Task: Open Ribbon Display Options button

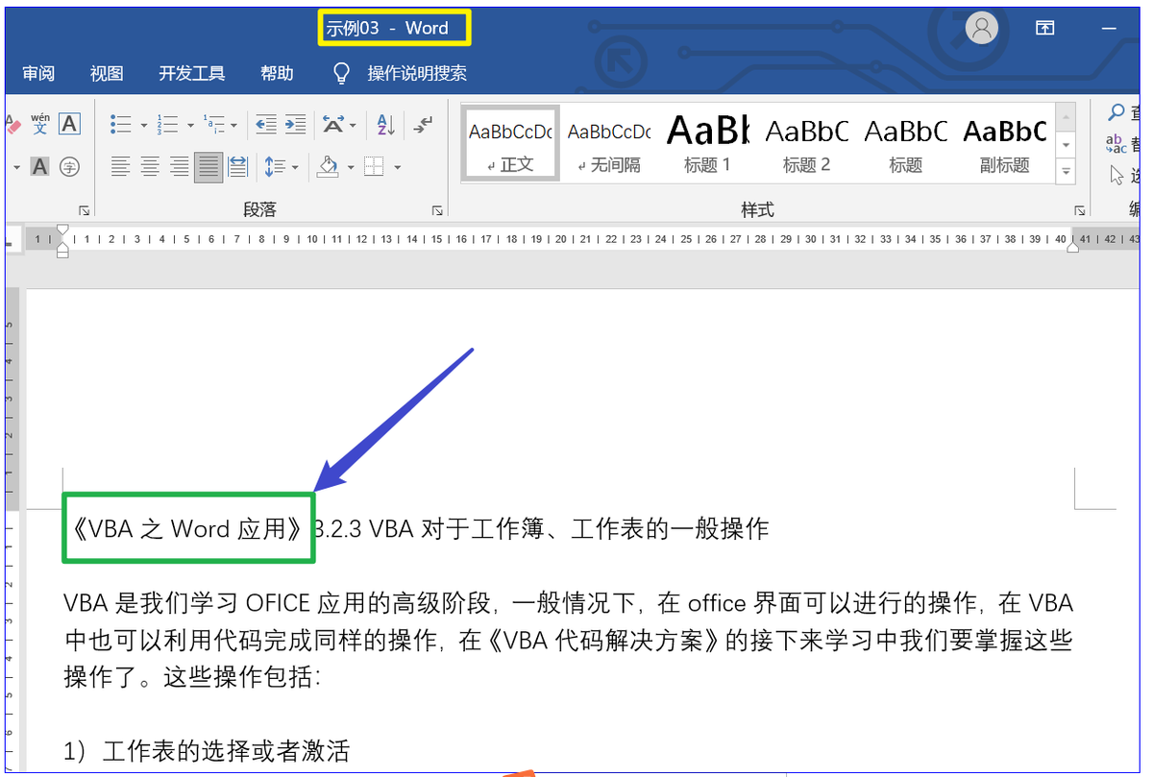Action: coord(1045,28)
